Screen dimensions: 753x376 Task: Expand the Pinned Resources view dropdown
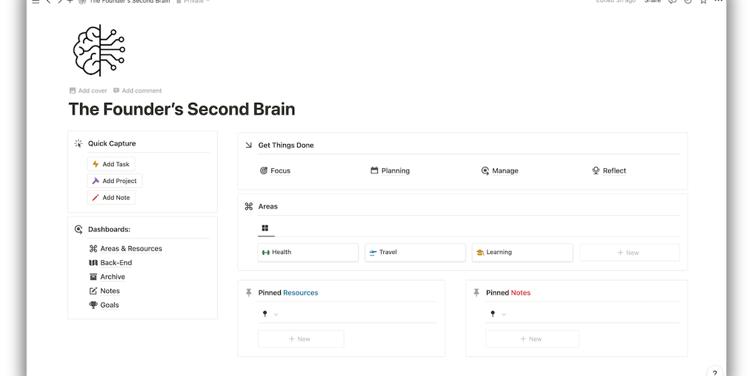coord(276,314)
